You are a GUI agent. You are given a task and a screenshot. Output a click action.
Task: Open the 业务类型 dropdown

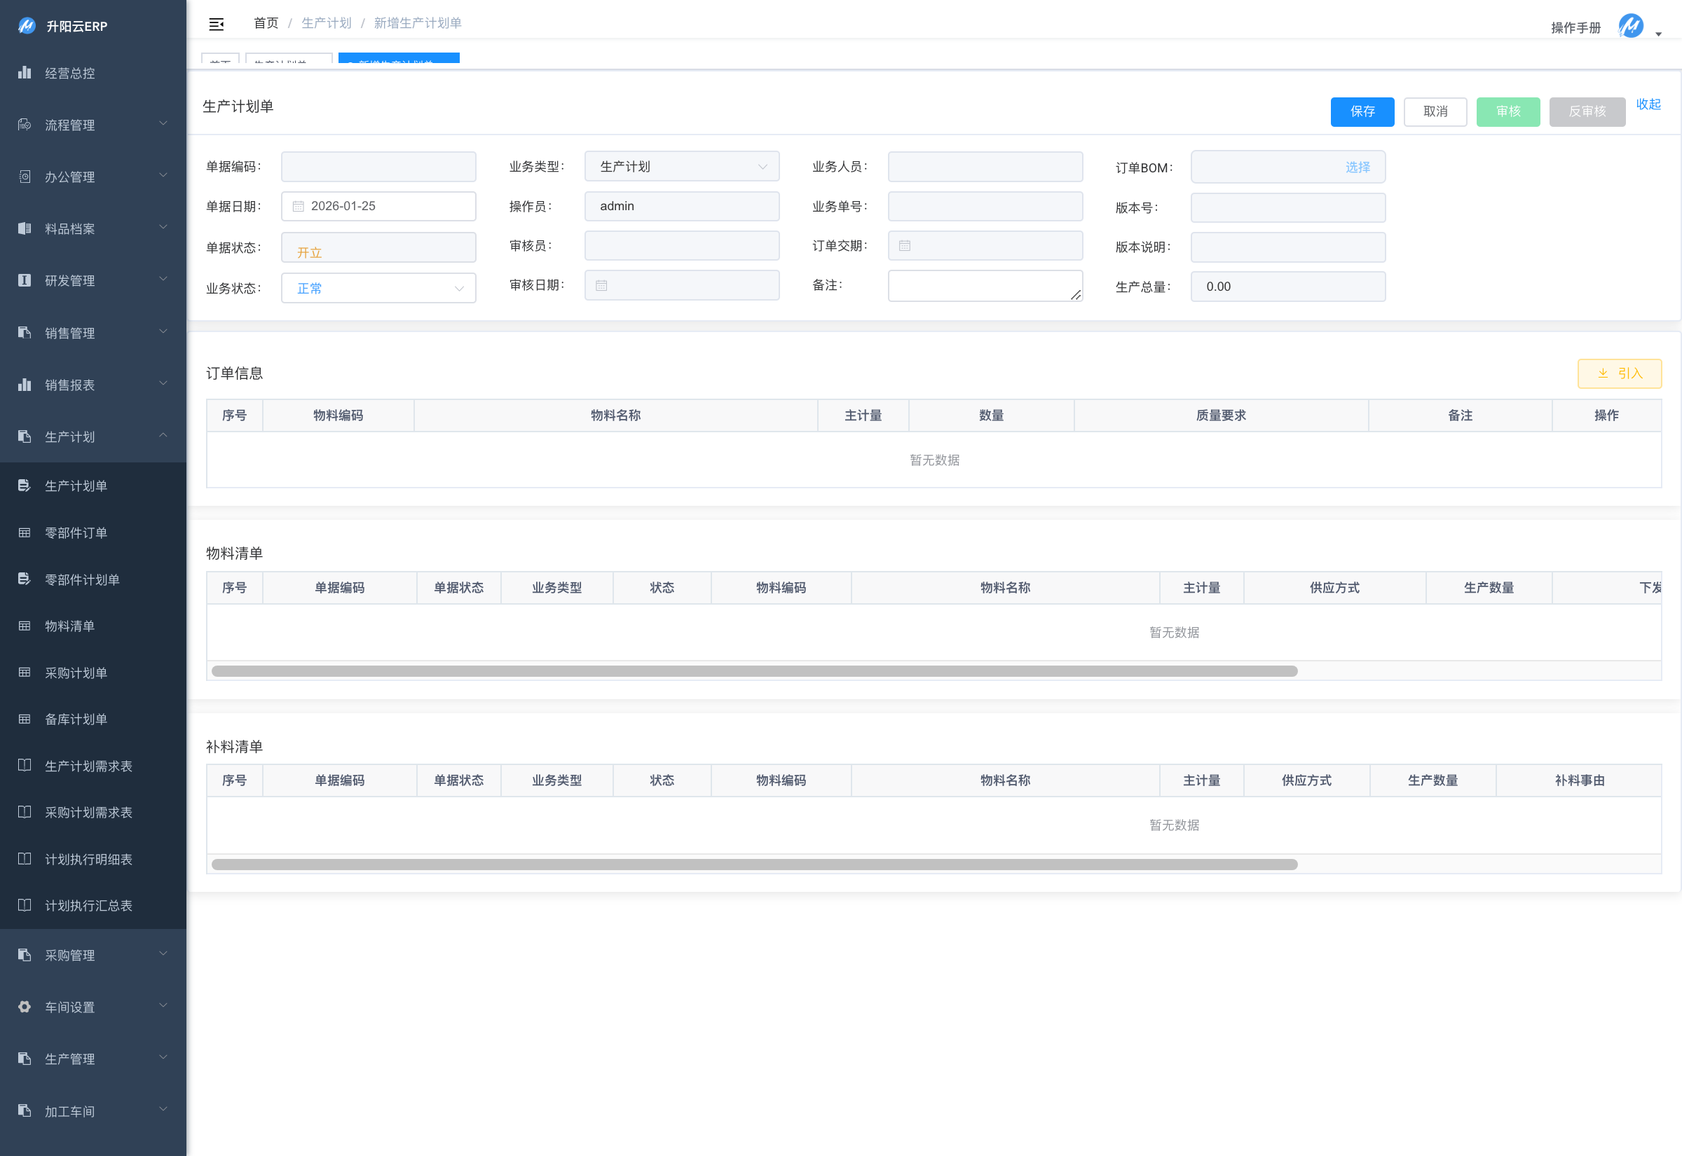pos(681,167)
